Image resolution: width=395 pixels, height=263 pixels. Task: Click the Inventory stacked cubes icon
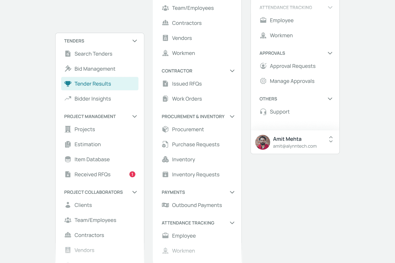click(x=165, y=159)
